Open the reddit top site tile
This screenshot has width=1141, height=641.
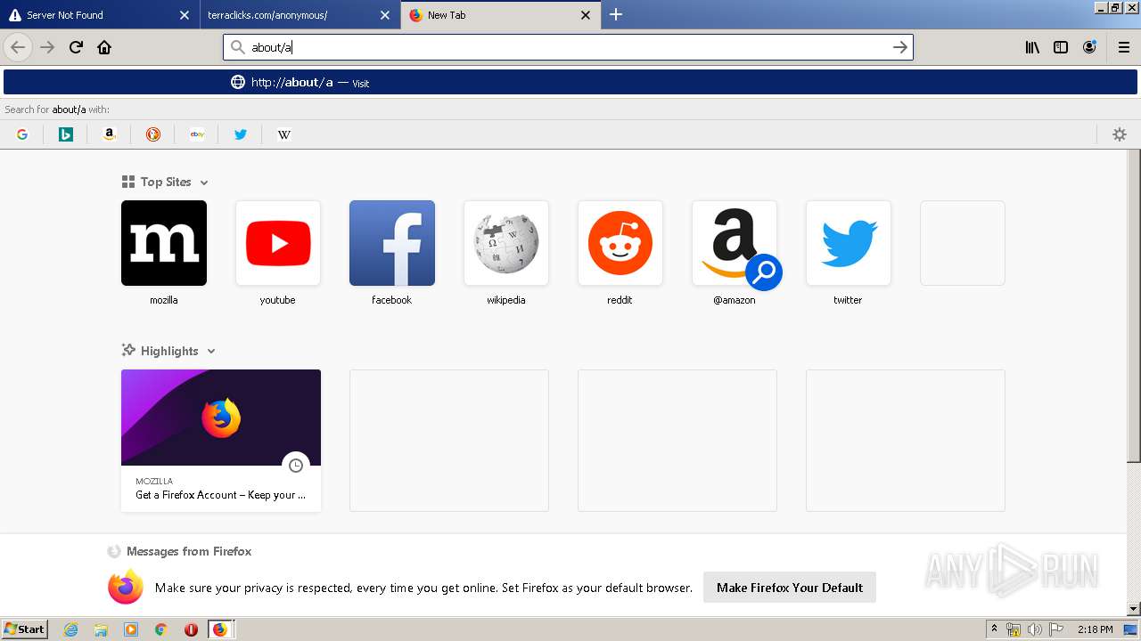[x=620, y=243]
